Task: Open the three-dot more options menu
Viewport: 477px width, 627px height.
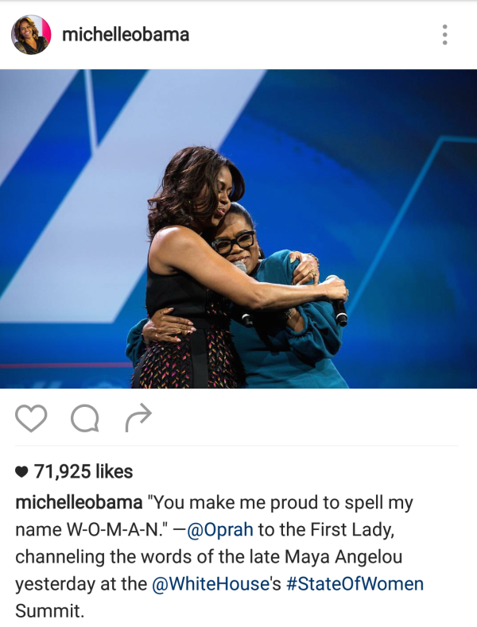Action: pos(444,35)
